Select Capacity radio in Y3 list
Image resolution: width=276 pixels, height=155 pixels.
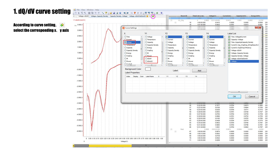[188, 48]
